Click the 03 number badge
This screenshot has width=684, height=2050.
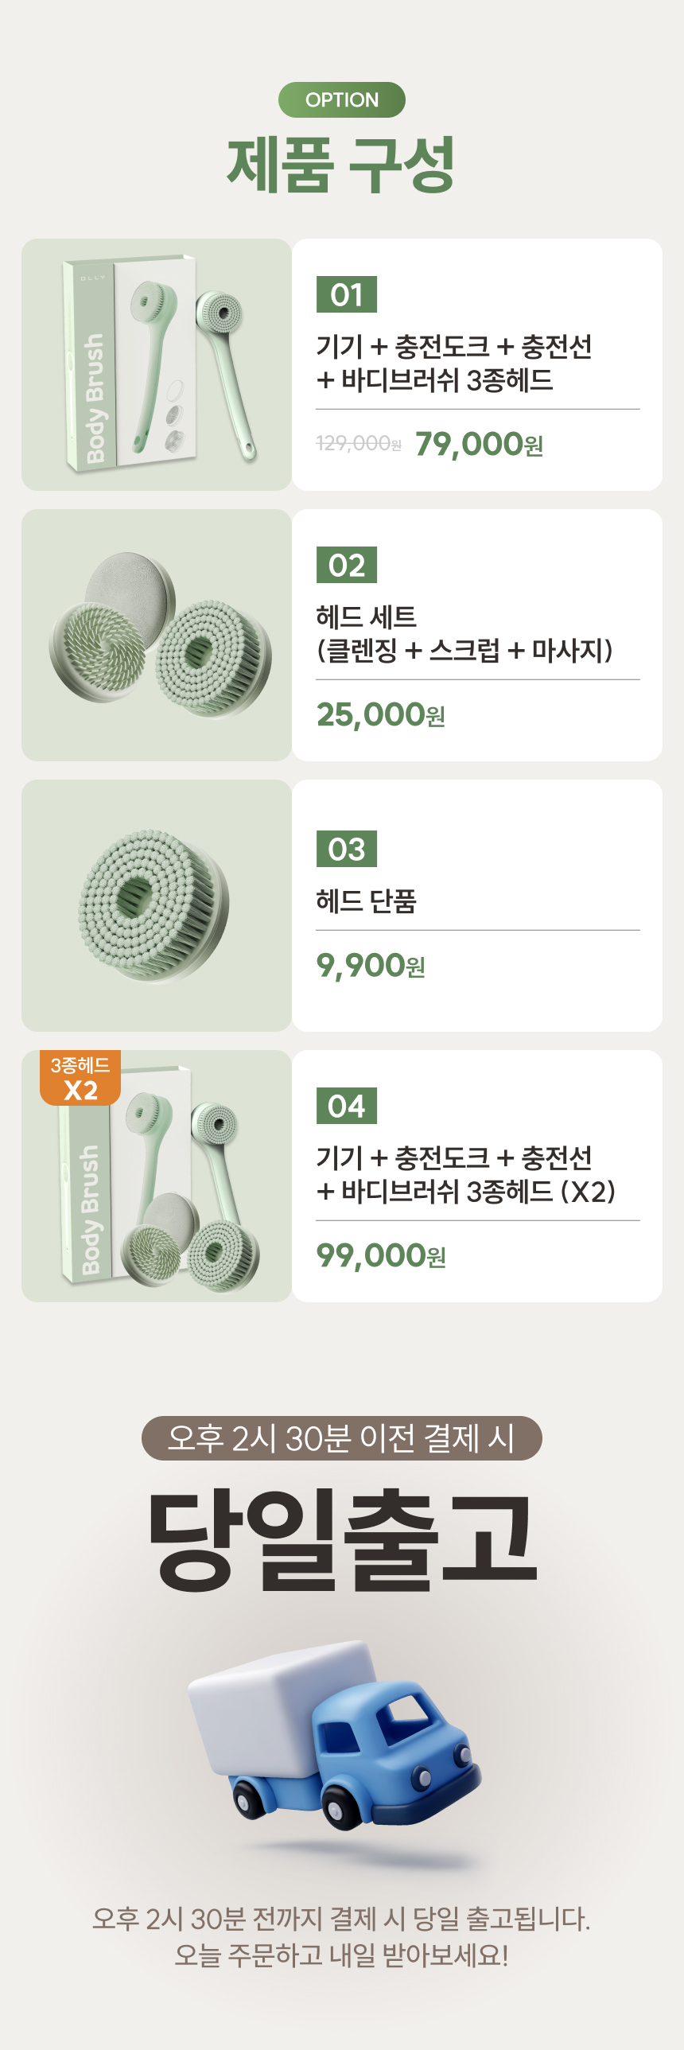click(347, 849)
